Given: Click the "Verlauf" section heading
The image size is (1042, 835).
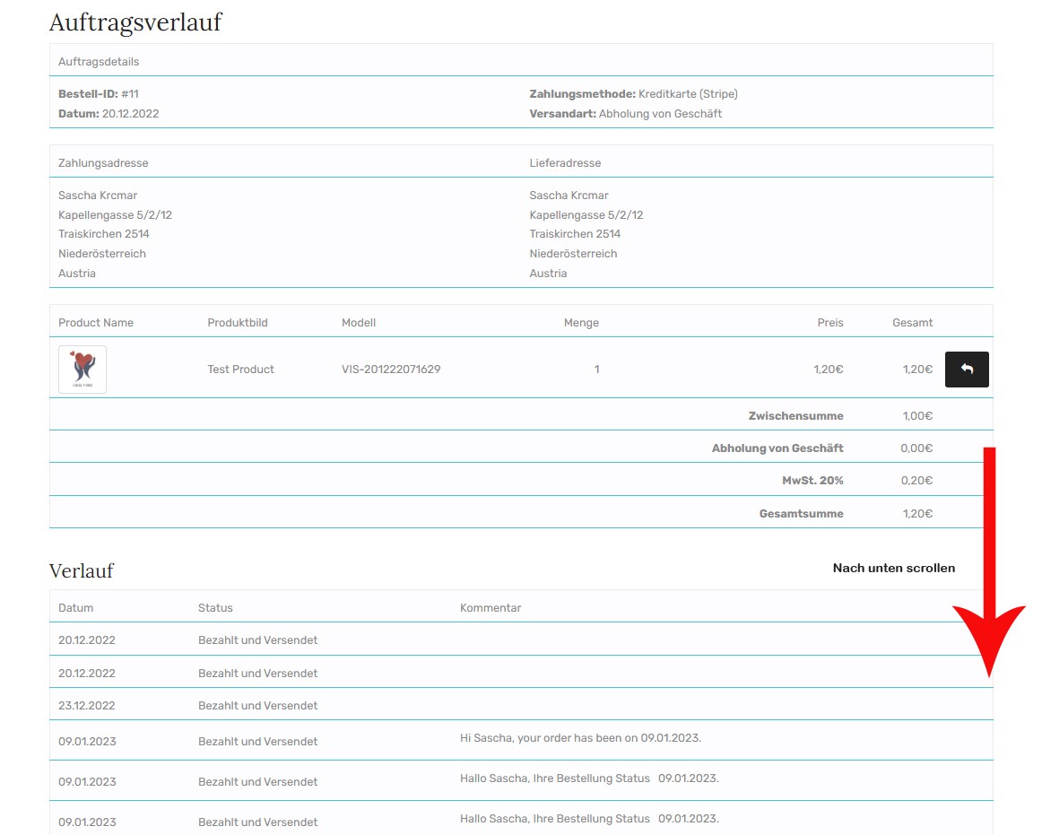Looking at the screenshot, I should [82, 571].
